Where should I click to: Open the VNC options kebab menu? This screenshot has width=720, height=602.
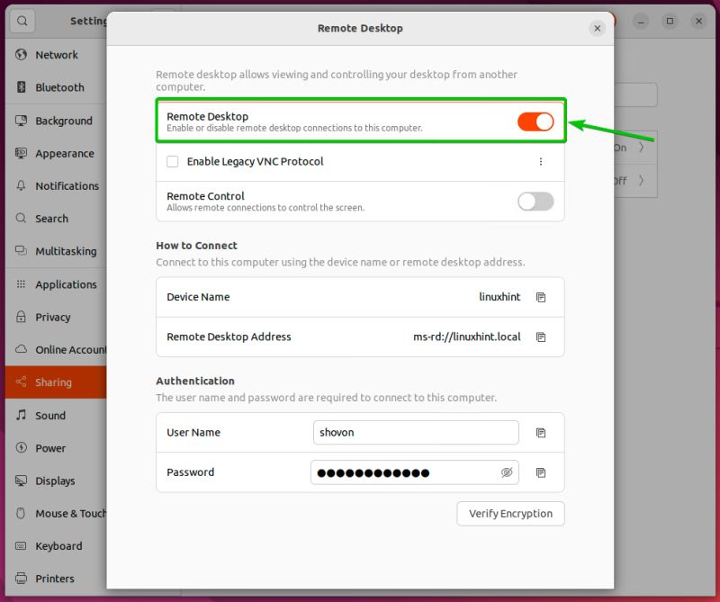(541, 160)
